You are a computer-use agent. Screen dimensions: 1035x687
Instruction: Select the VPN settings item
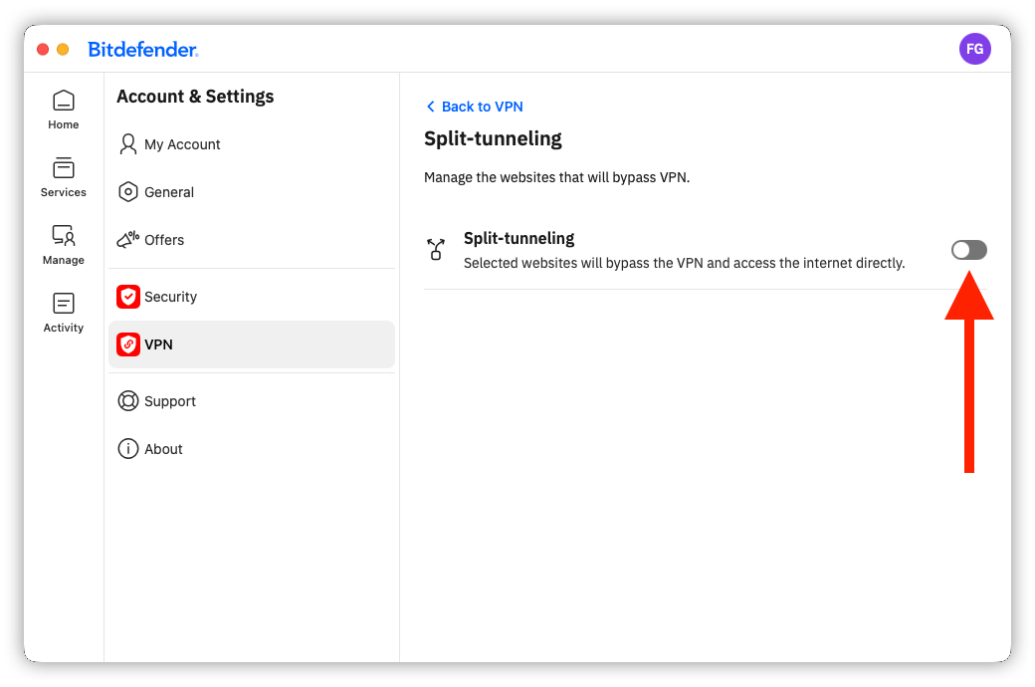(252, 344)
